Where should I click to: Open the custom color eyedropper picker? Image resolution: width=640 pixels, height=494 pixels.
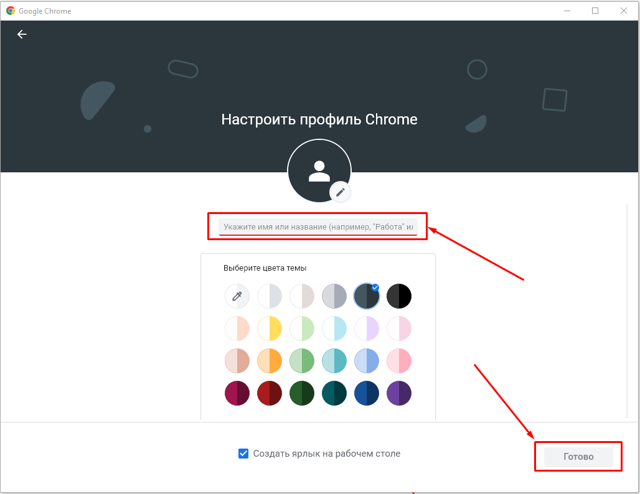[237, 296]
